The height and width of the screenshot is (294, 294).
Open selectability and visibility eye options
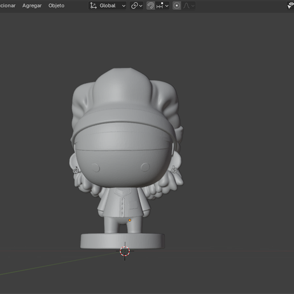(291, 6)
